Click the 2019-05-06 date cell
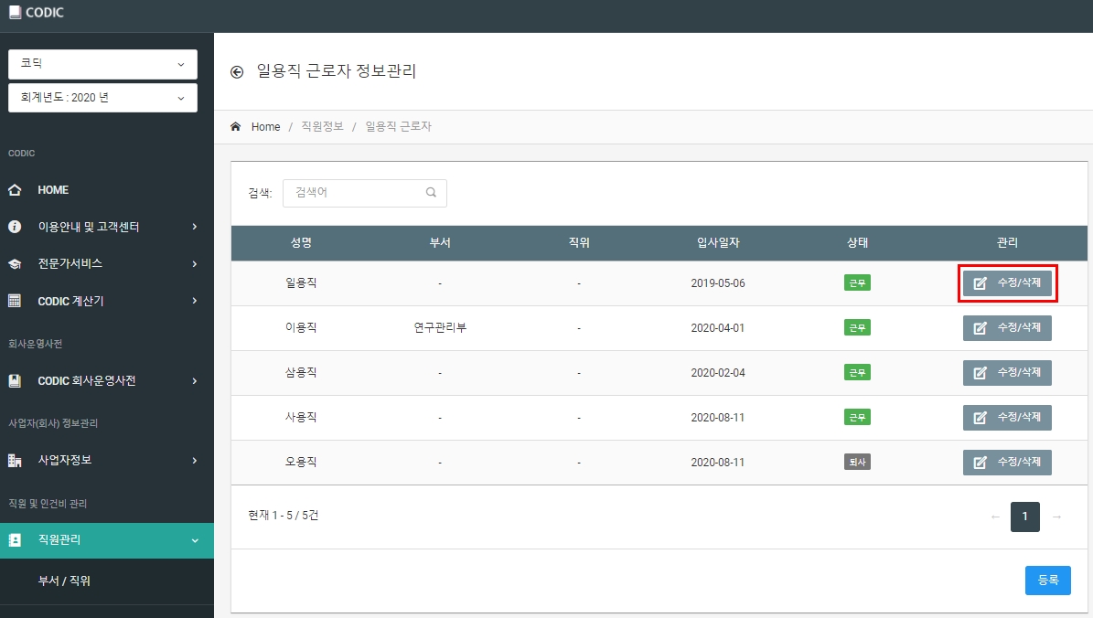 pos(718,283)
